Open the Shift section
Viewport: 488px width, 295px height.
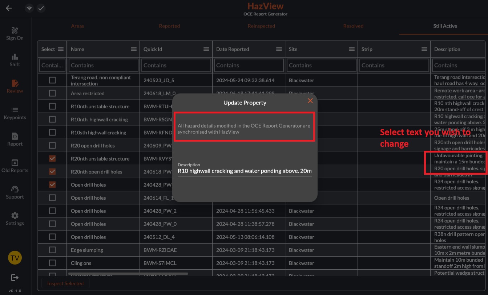point(15,60)
